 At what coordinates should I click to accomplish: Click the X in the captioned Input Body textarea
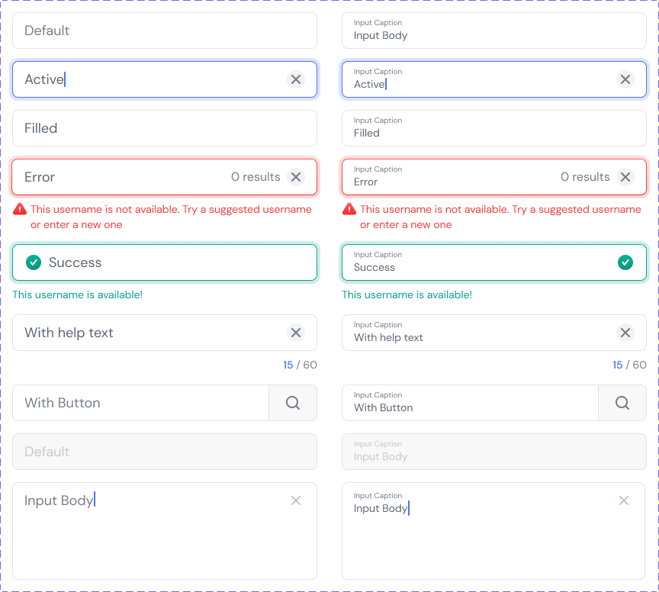point(624,500)
